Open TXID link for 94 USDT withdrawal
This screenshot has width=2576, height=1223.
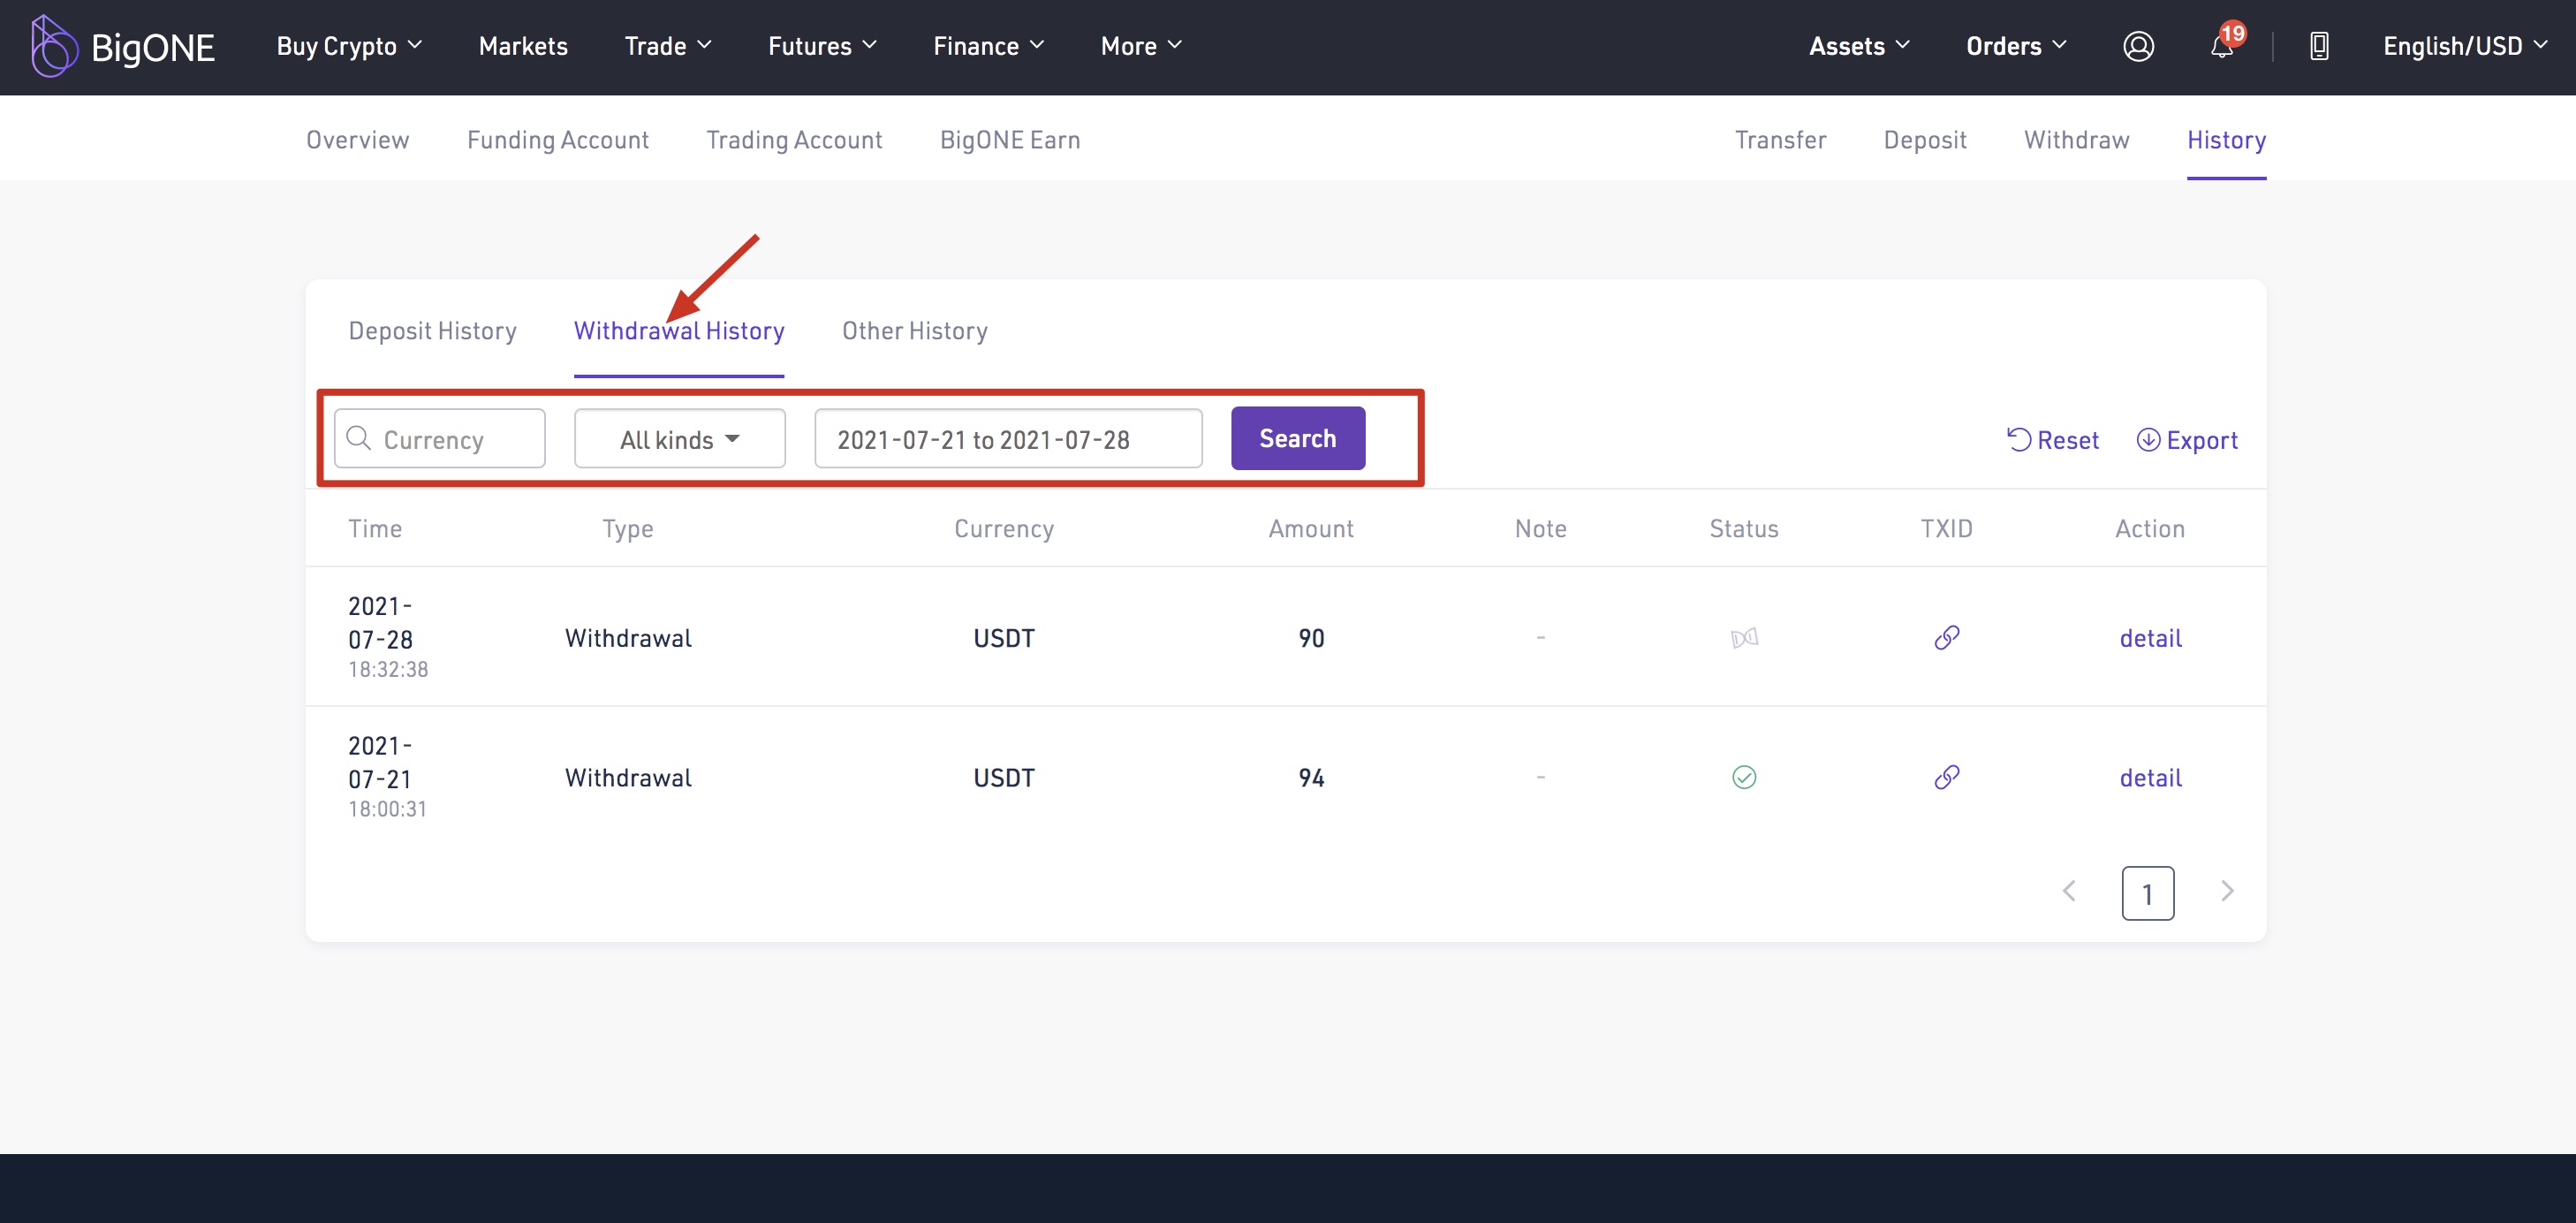click(1946, 777)
